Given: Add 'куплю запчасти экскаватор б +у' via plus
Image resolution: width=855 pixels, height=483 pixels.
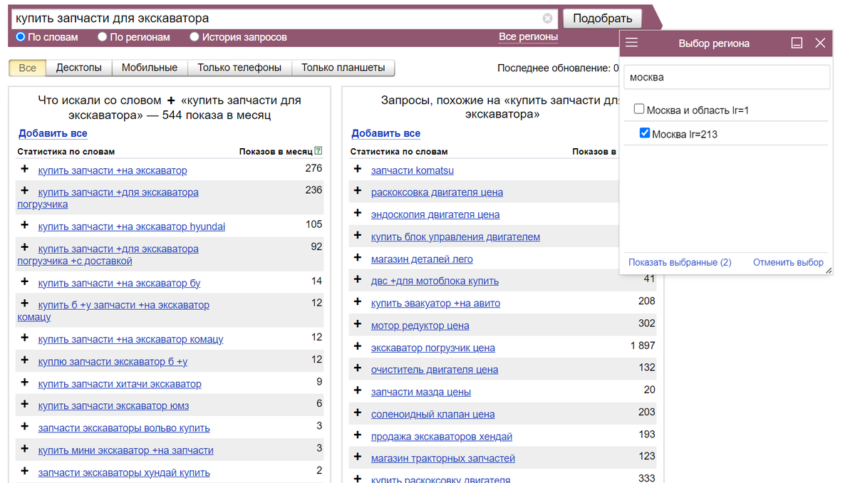Looking at the screenshot, I should (x=25, y=360).
